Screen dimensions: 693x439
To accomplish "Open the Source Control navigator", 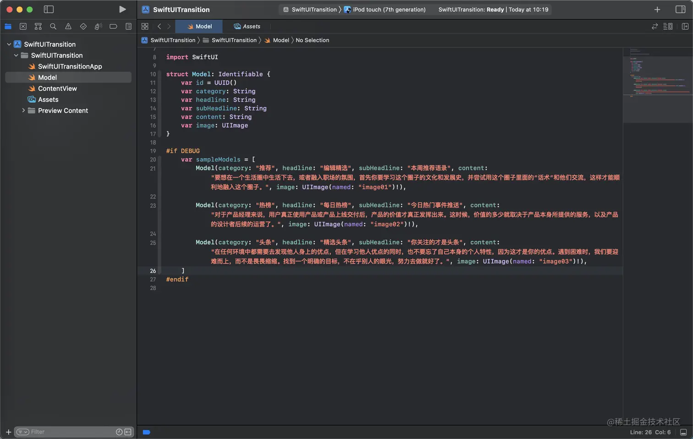I will click(23, 27).
